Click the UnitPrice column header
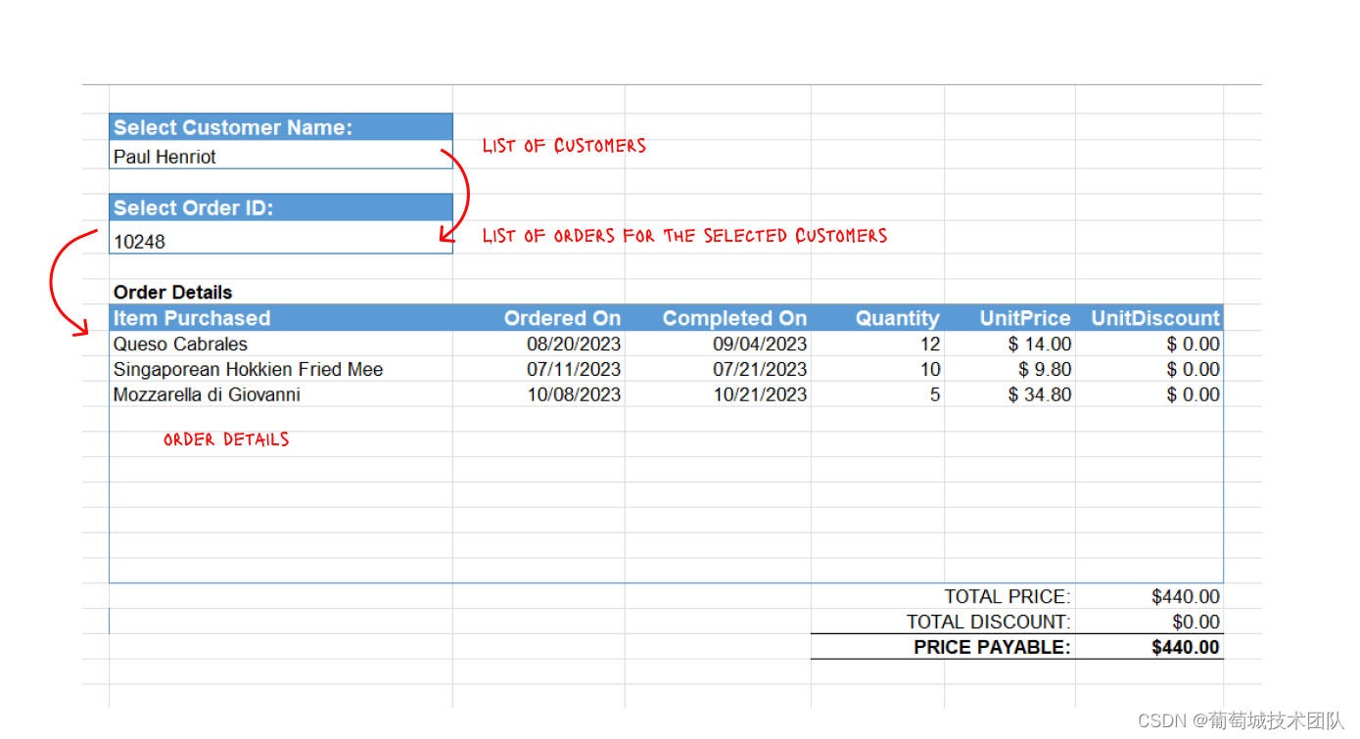The width and height of the screenshot is (1360, 739). tap(1010, 318)
